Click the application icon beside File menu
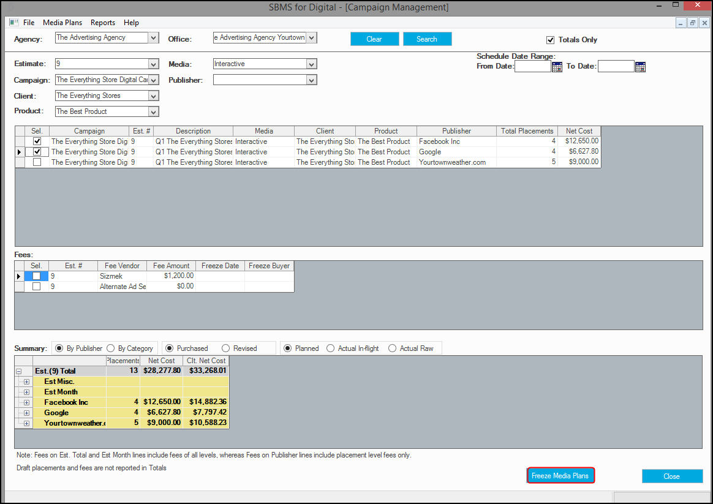 point(14,22)
